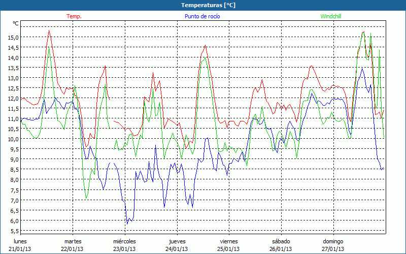Click the lunes day label

coord(20,241)
